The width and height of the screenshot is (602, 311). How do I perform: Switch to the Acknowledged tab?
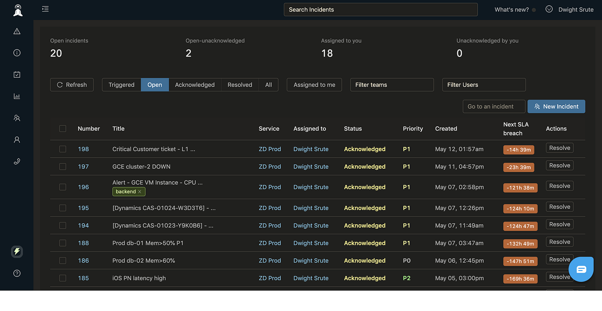pyautogui.click(x=195, y=85)
